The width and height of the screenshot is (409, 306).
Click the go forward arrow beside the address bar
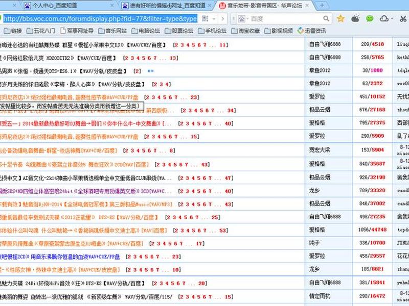coord(222,19)
